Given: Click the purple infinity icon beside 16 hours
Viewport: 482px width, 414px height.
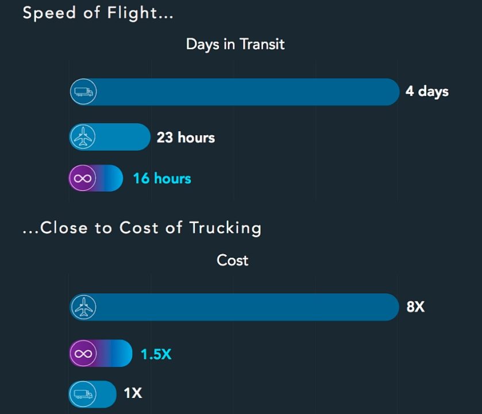Looking at the screenshot, I should (82, 178).
